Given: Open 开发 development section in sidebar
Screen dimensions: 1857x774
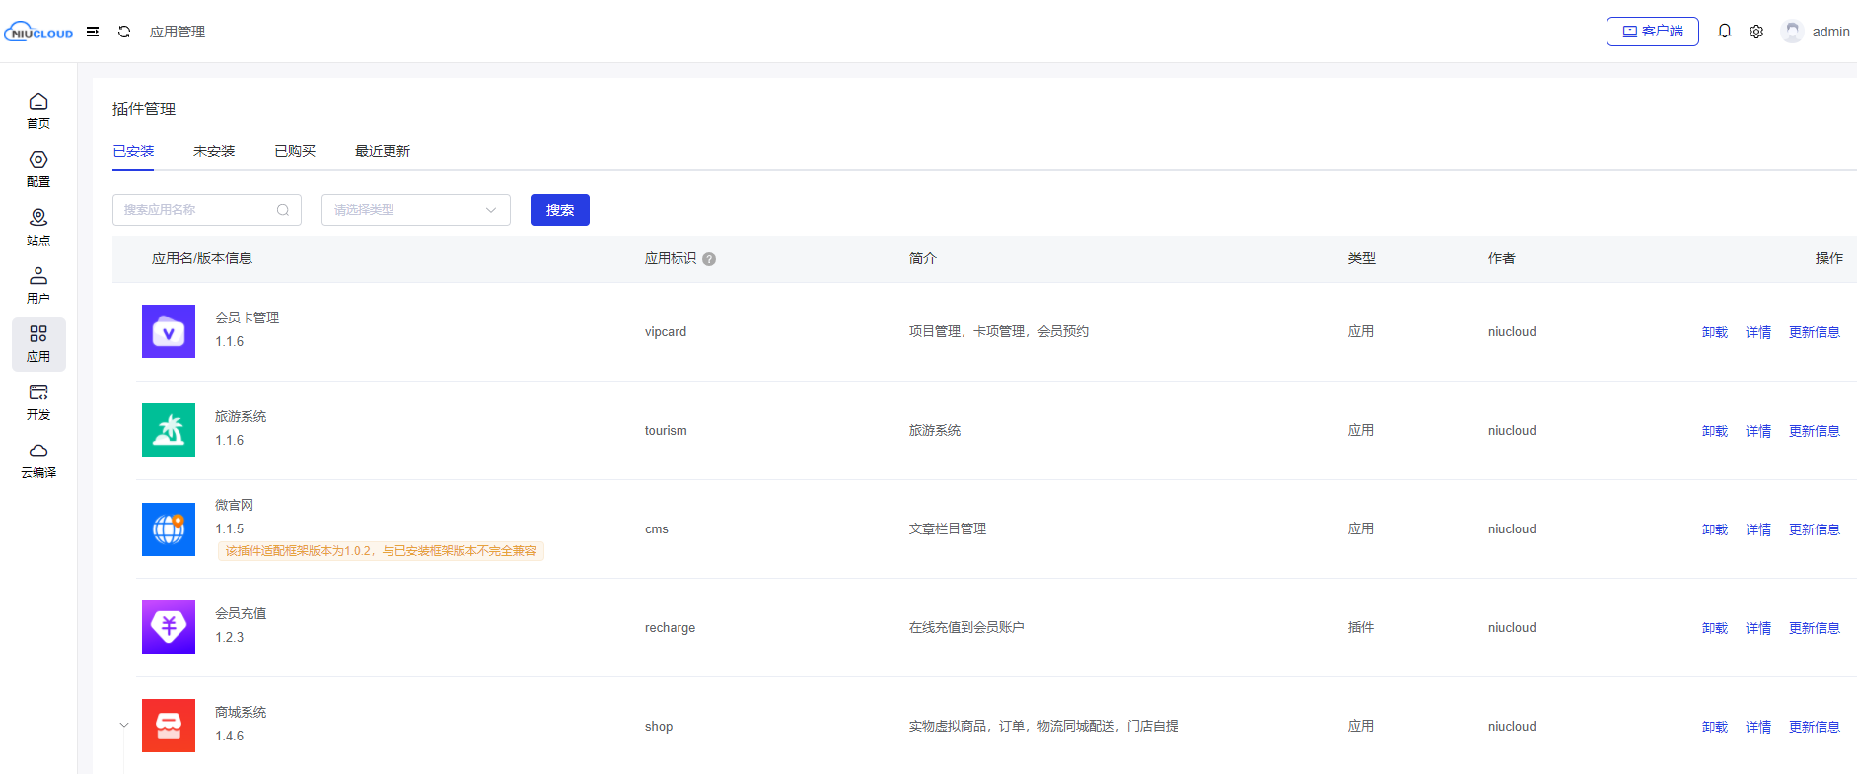Looking at the screenshot, I should 38,401.
